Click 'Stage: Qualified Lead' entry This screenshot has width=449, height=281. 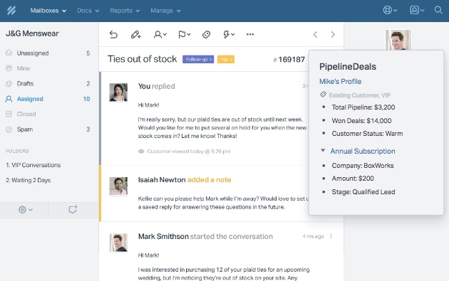coord(363,192)
